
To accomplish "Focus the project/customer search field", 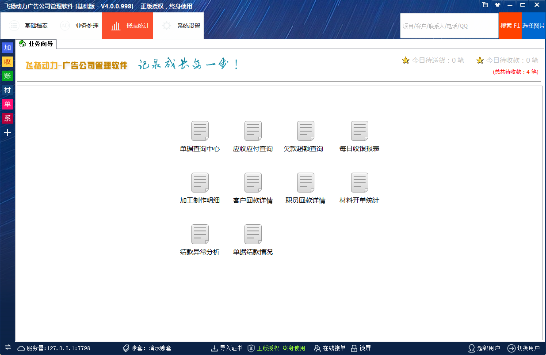I will [x=449, y=26].
